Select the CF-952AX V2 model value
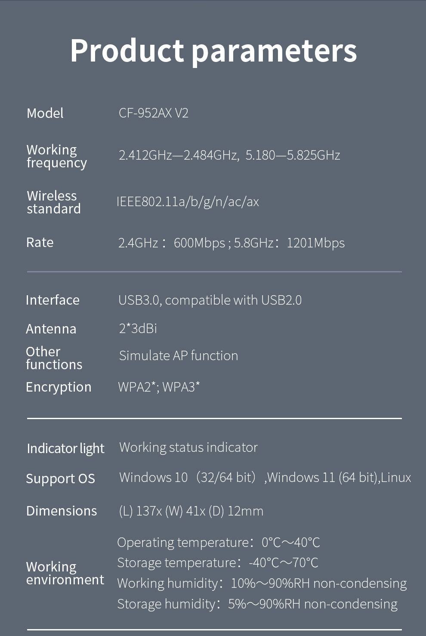This screenshot has height=636, width=426. pos(153,113)
